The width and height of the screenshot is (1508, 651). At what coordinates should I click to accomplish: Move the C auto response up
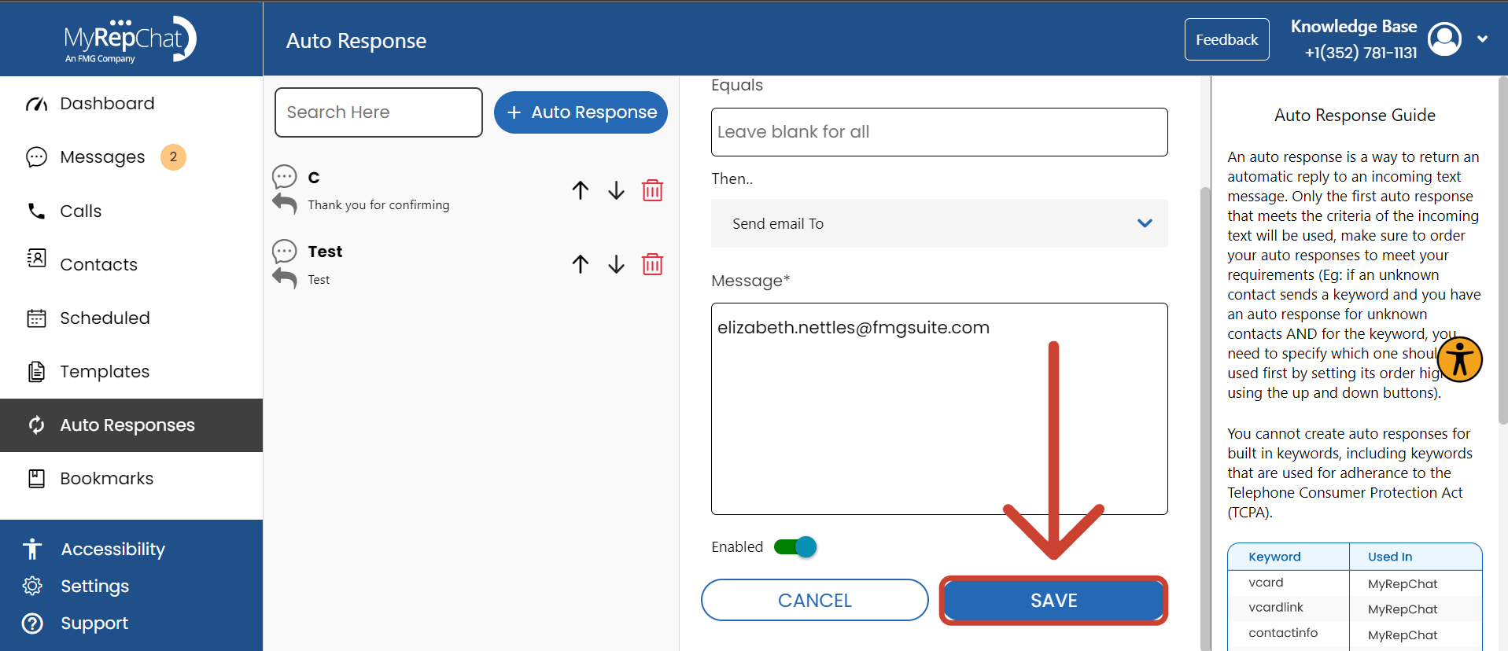(580, 189)
